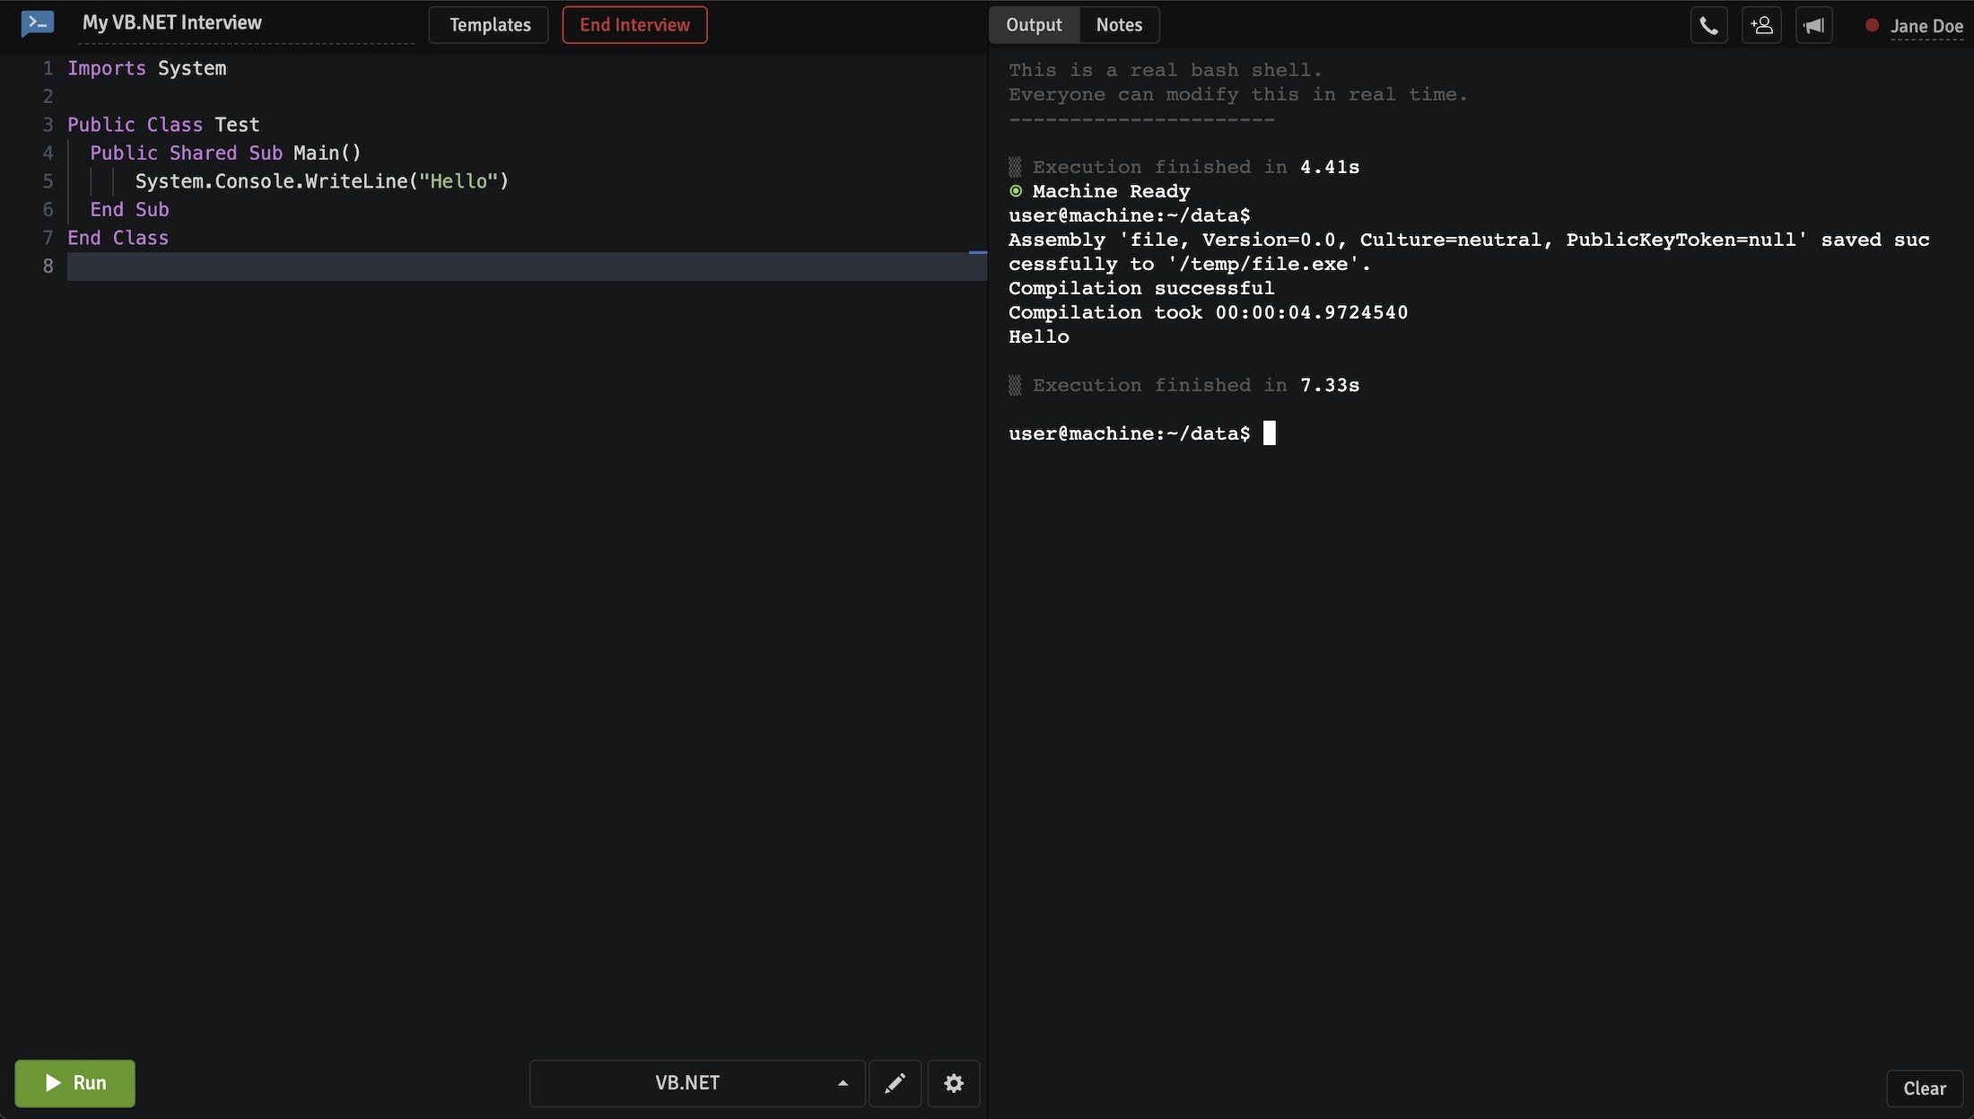Add a participant to the interview

(1761, 24)
